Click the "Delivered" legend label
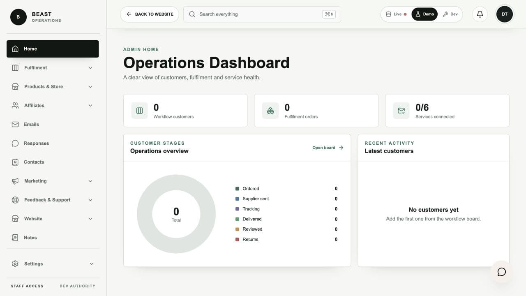Viewport: 526px width, 296px height. click(252, 219)
